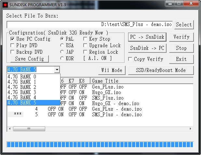Switch to SSD/ReadyBoost Mode
Screen dimensions: 201x155
161,70
